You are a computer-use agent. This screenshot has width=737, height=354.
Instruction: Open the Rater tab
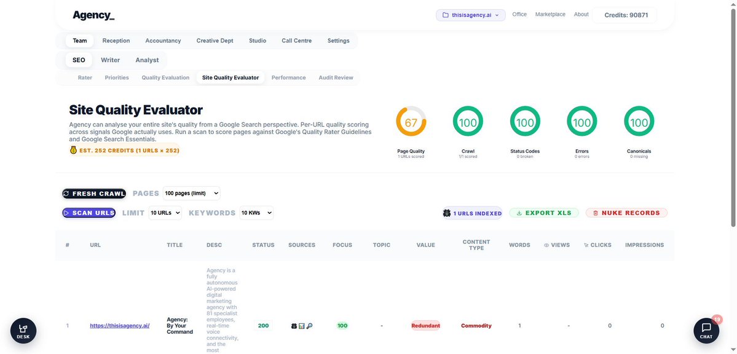(x=85, y=77)
